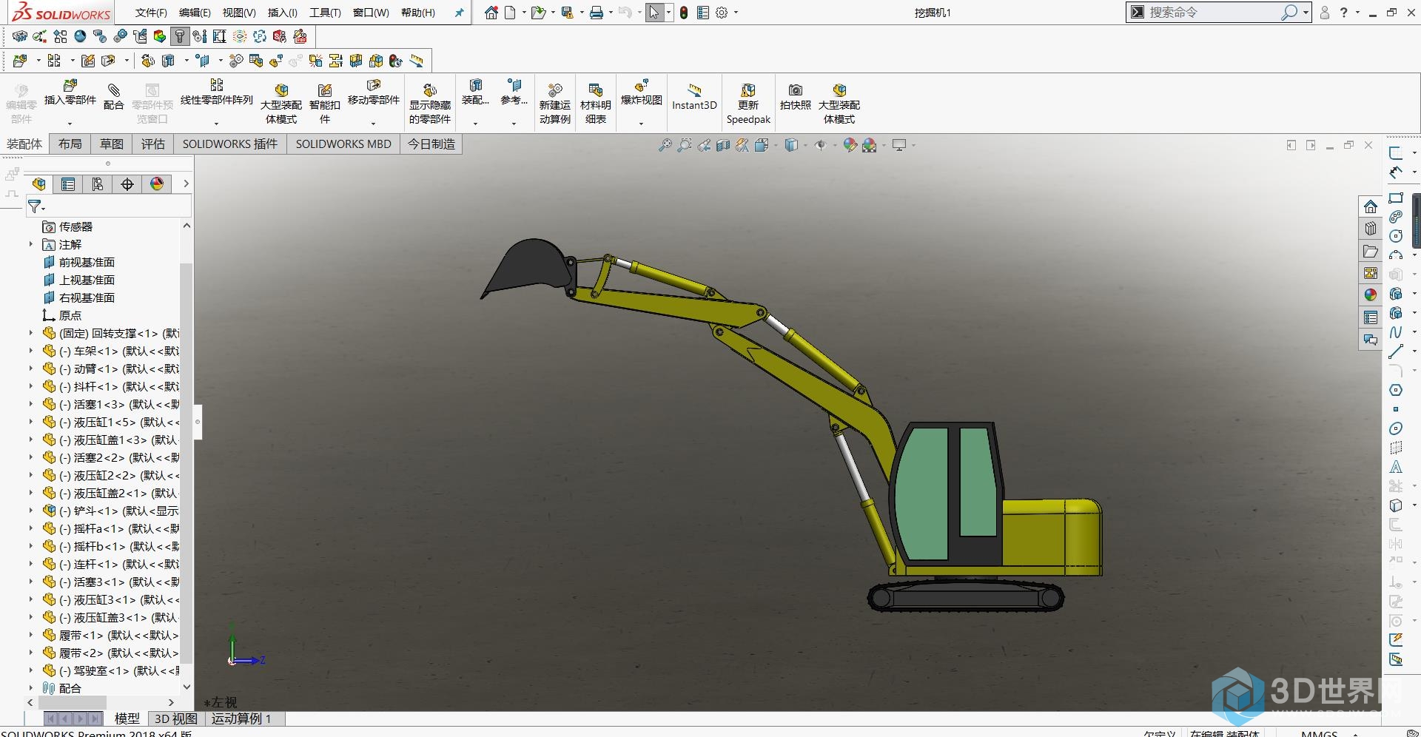Open Edit Appearance color ball in view toolbar
Screen dimensions: 1421x737
850,145
